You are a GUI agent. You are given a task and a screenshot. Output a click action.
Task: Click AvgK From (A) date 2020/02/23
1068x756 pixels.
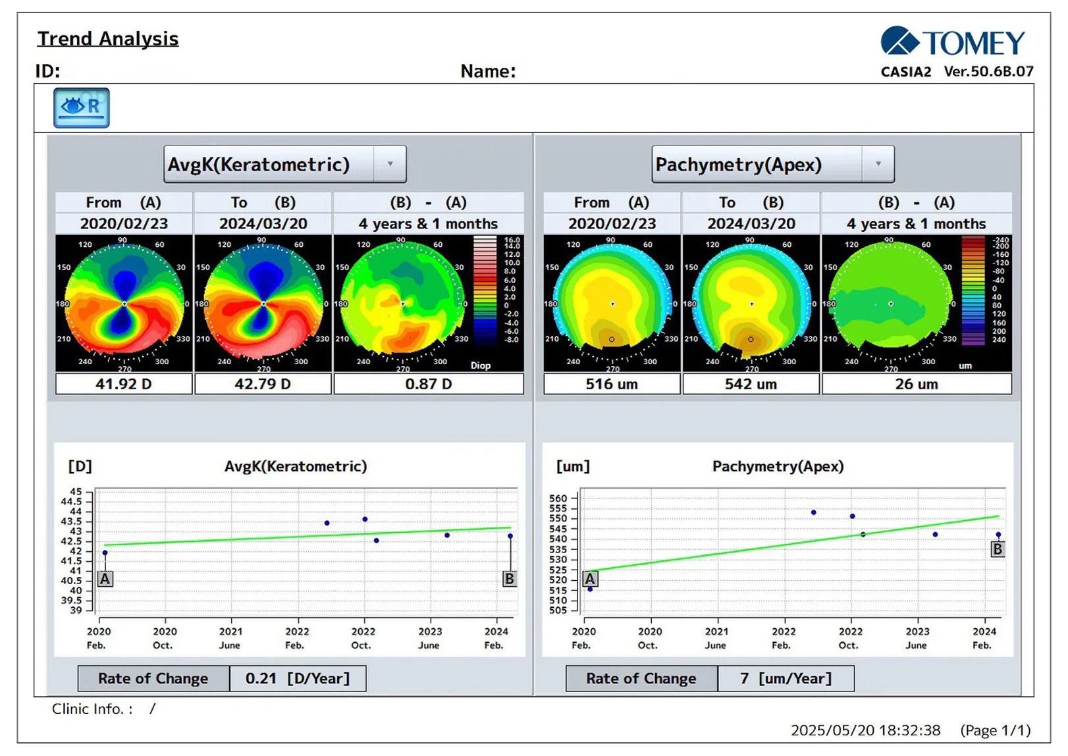coord(124,224)
